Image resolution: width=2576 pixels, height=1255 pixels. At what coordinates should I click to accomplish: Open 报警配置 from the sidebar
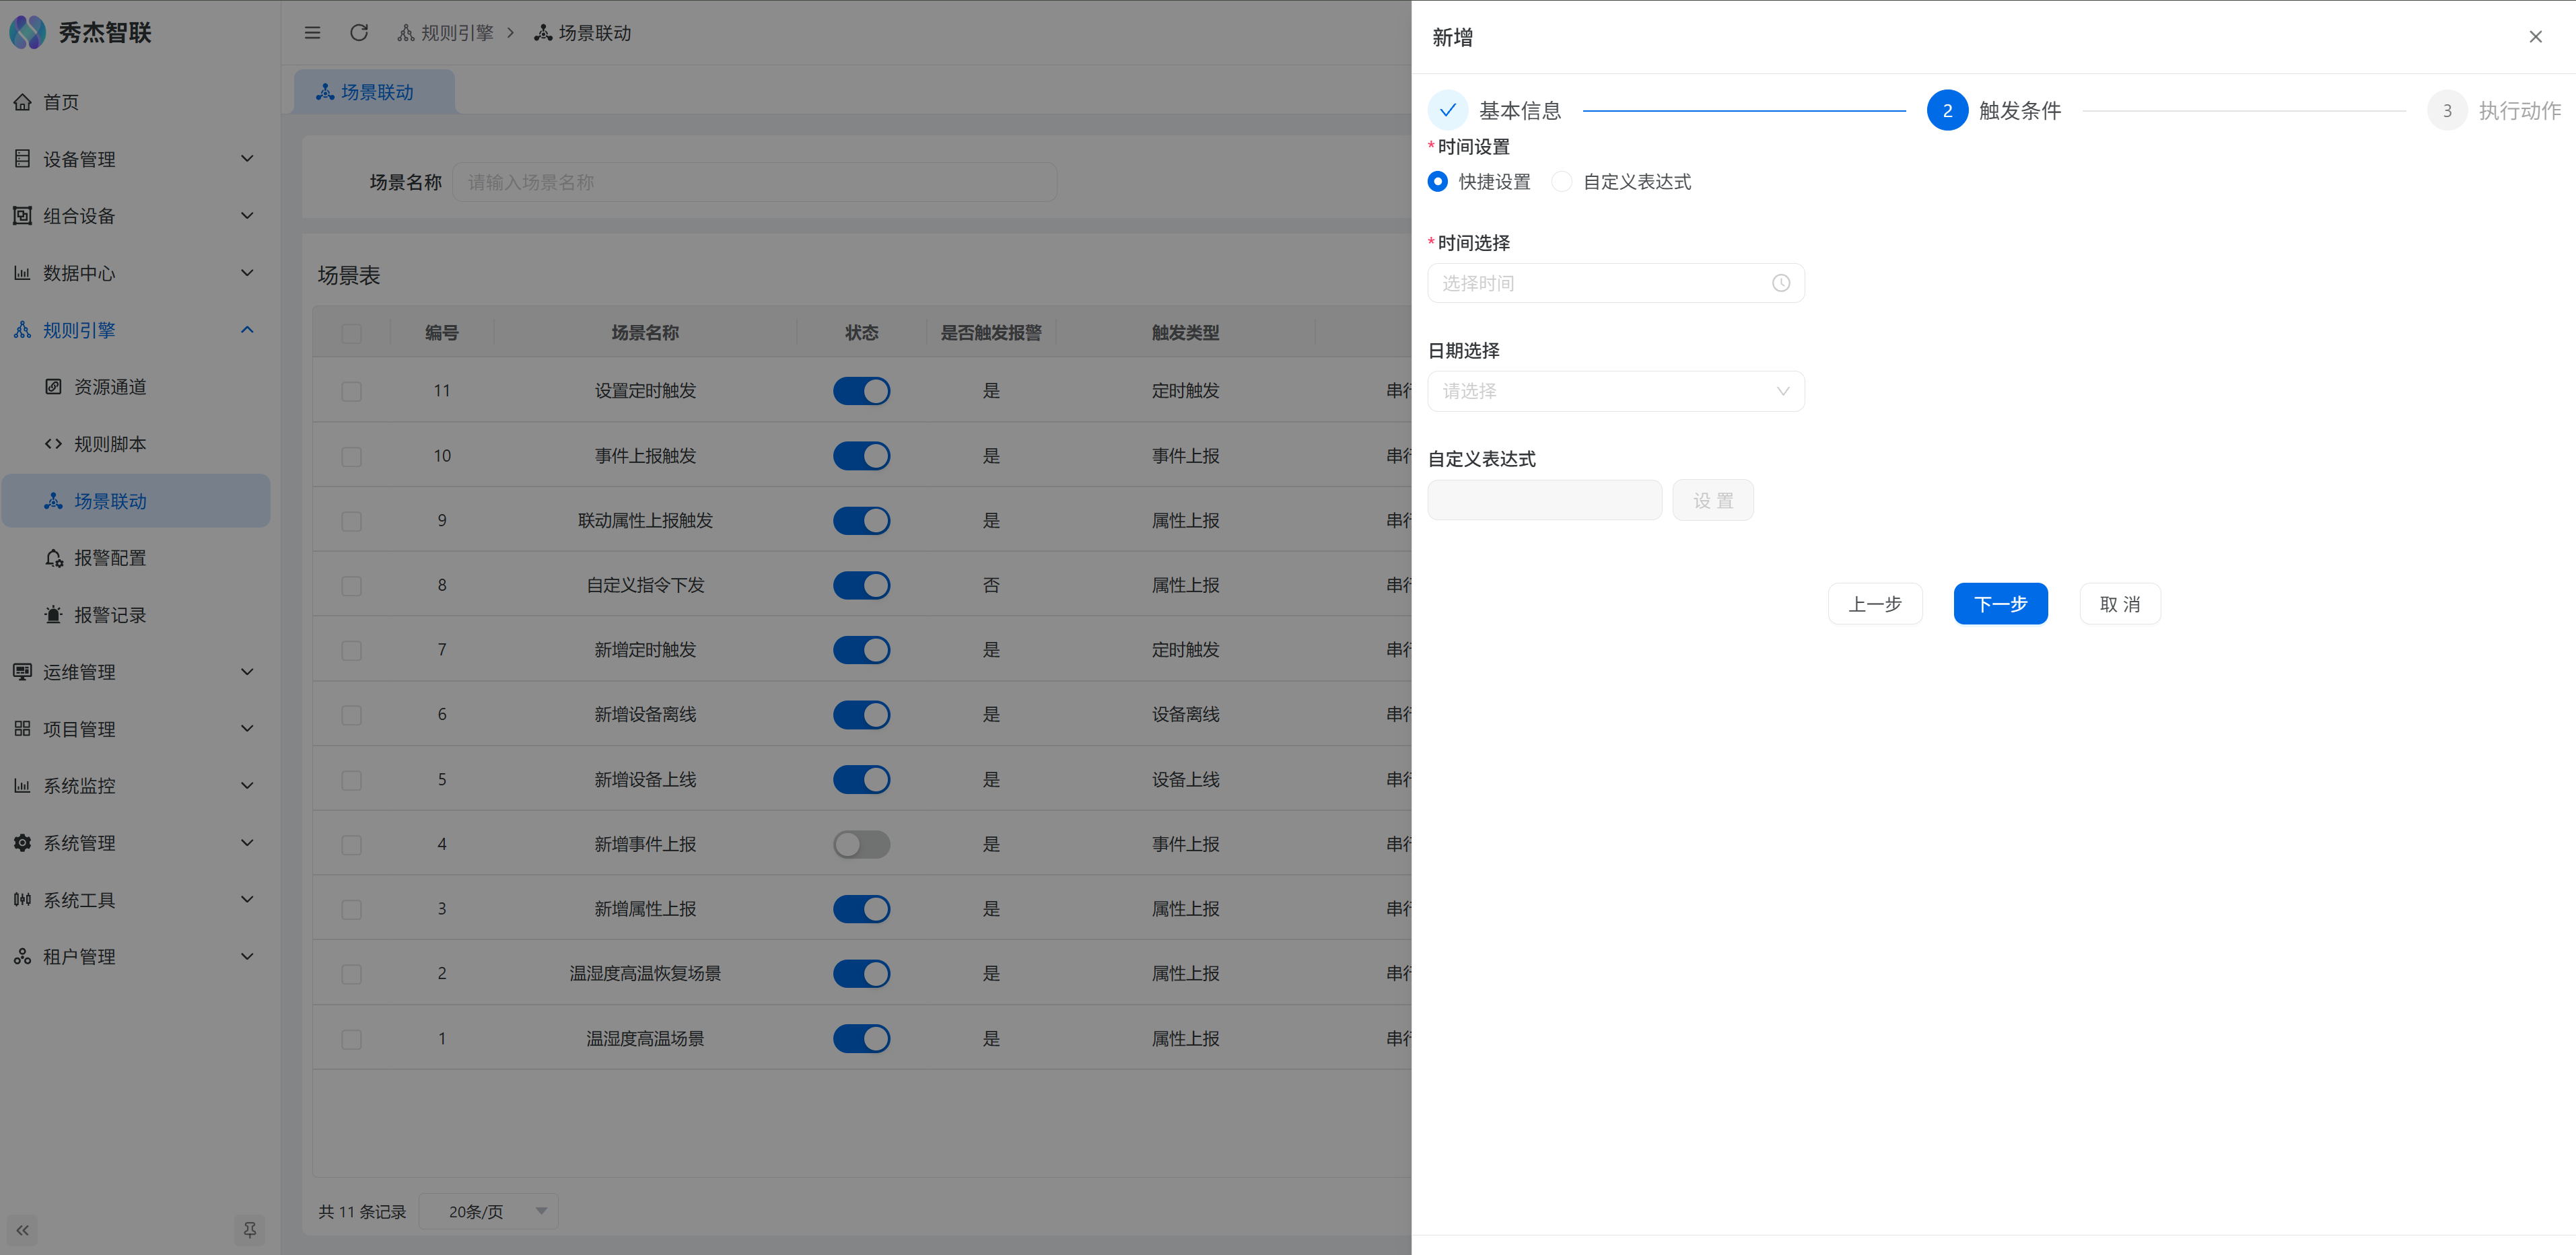click(x=110, y=558)
